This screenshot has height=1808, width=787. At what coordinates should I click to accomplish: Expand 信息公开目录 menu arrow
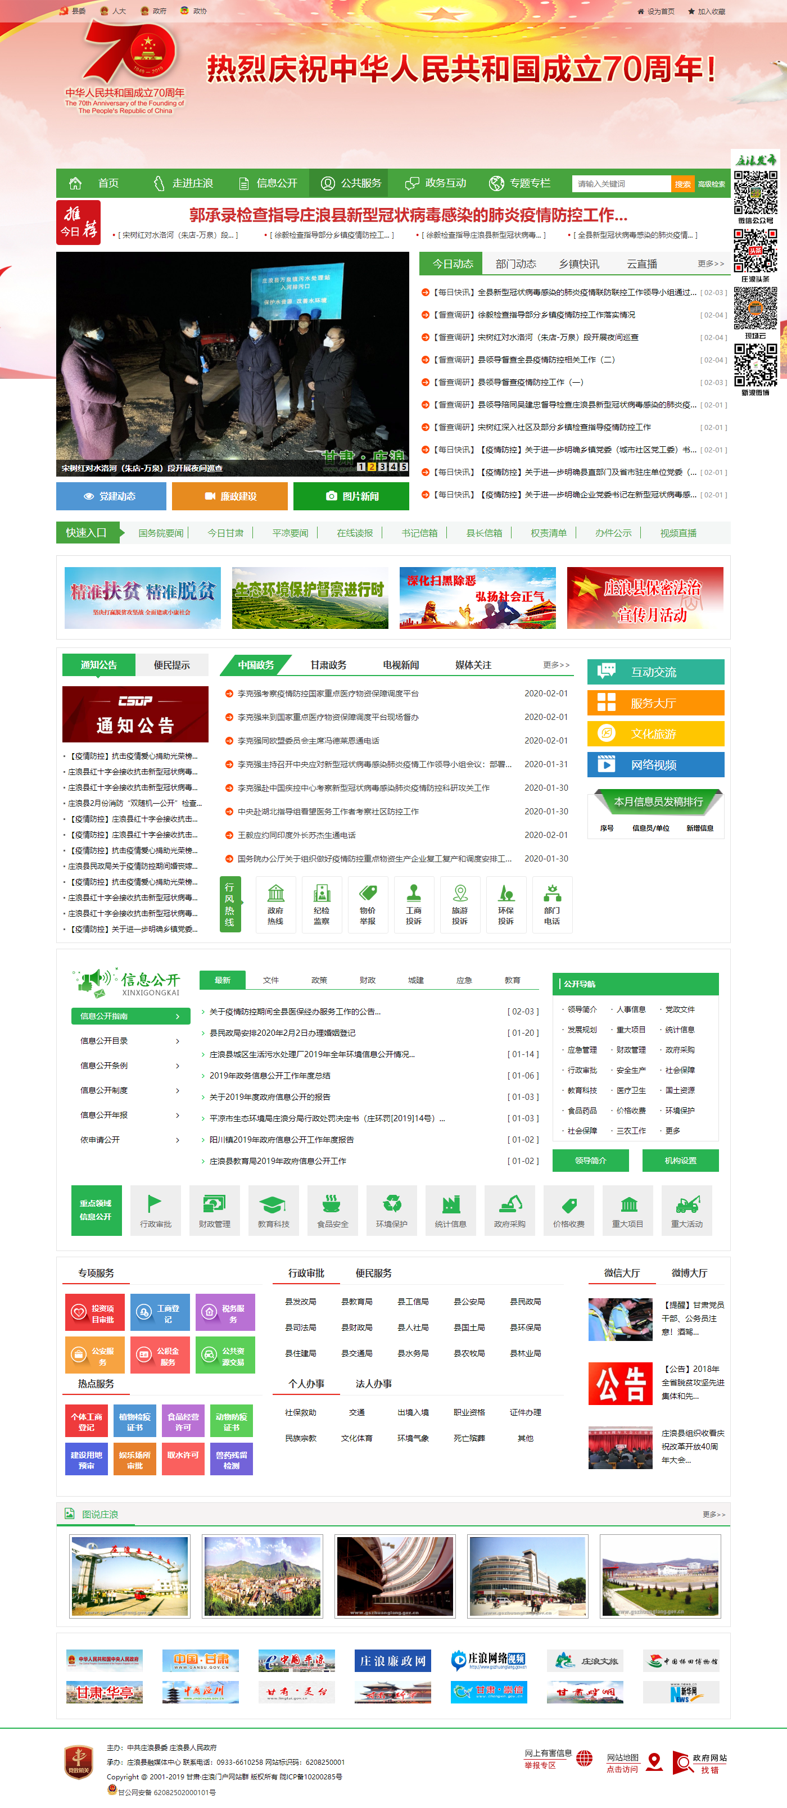(x=178, y=1041)
